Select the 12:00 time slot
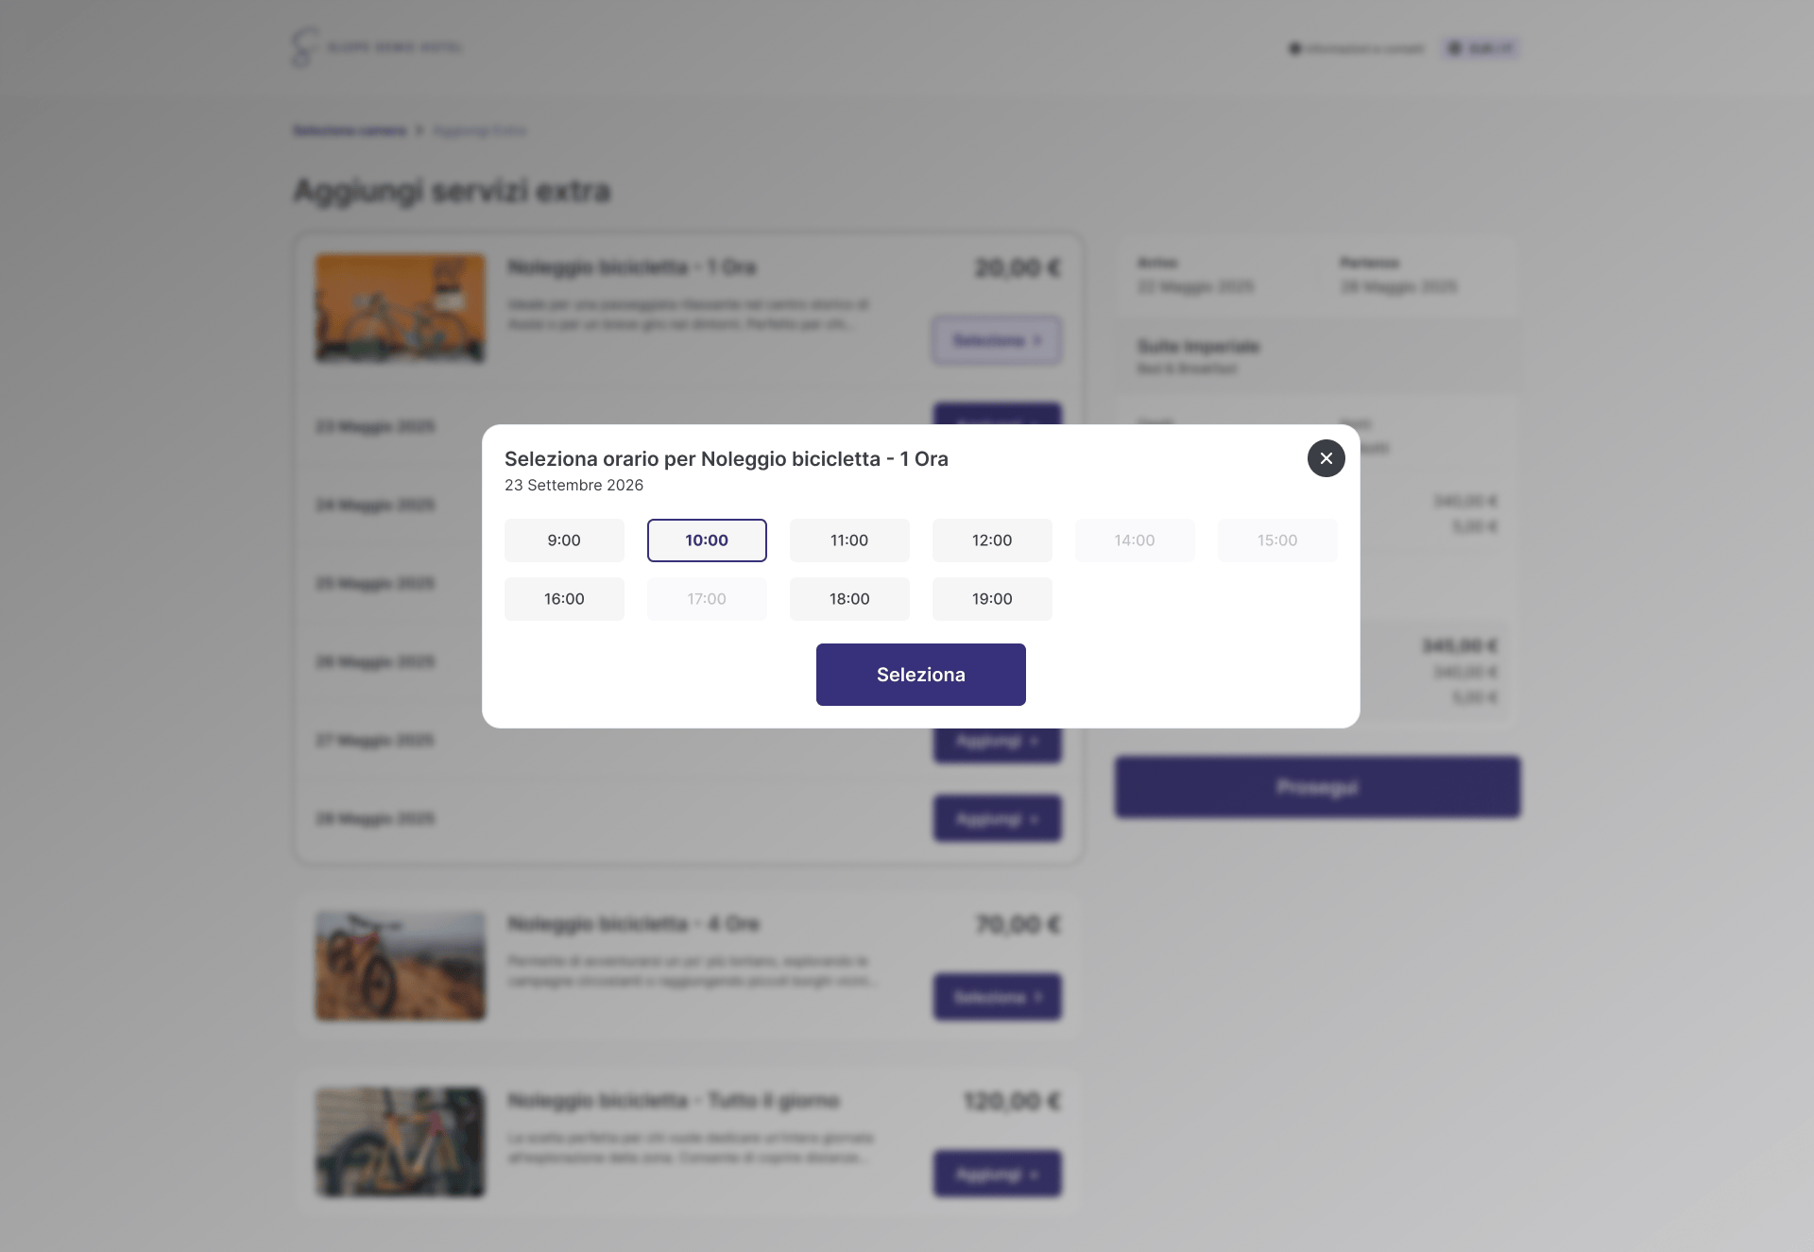Image resolution: width=1814 pixels, height=1252 pixels. pyautogui.click(x=992, y=540)
